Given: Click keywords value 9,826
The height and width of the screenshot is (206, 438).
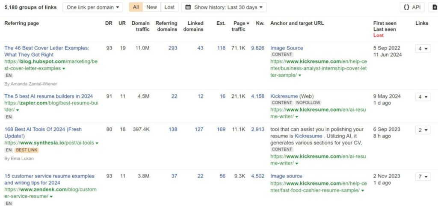Looking at the screenshot, I should click(x=257, y=48).
